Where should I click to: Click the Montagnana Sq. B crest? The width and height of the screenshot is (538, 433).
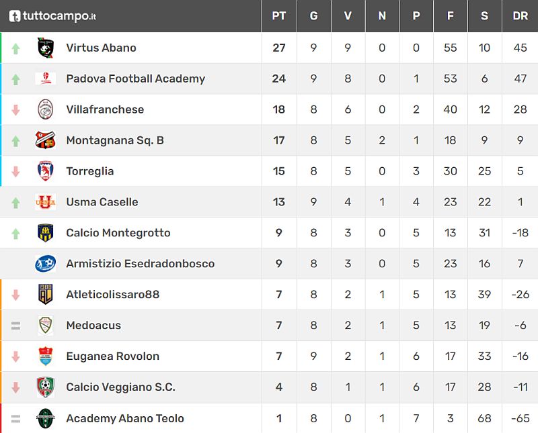45,140
